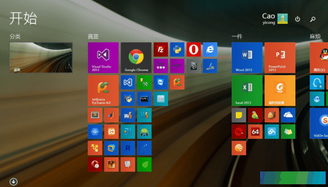Viewport: 328px width, 187px height.
Task: Launch the XAMPP tile
Action: pyautogui.click(x=111, y=132)
